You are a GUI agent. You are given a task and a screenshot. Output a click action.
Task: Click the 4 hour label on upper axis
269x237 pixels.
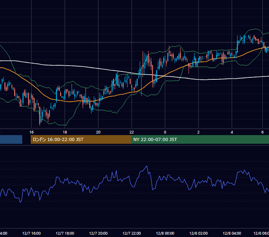tap(232, 132)
